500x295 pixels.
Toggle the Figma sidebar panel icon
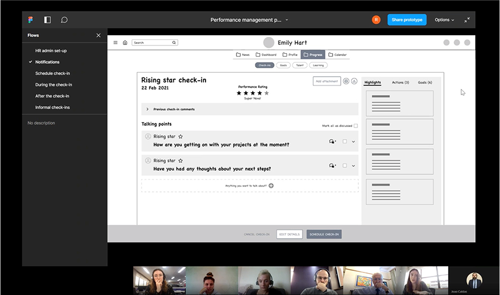tap(47, 20)
